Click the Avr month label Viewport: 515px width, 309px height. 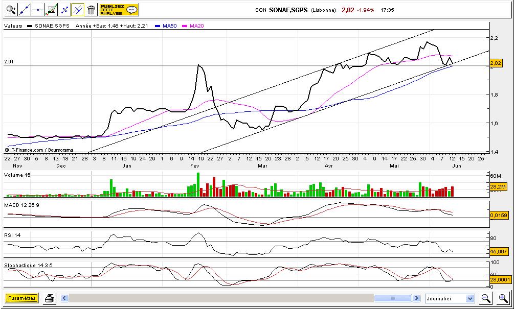(x=328, y=165)
